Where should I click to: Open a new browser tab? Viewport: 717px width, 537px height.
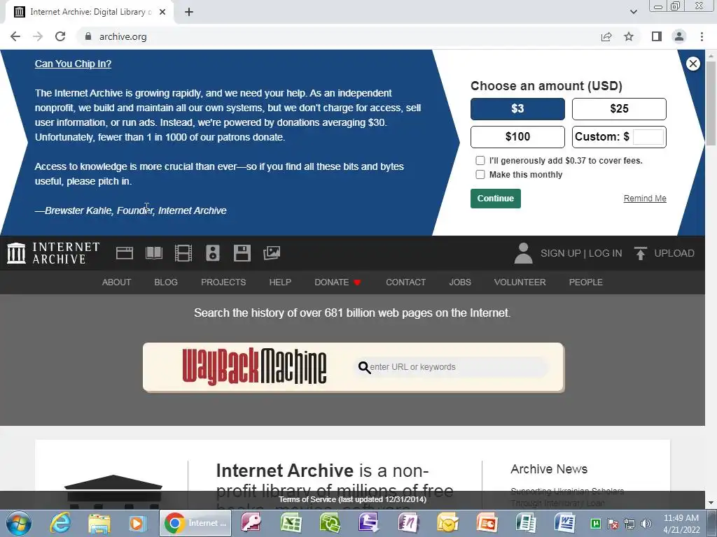point(189,12)
